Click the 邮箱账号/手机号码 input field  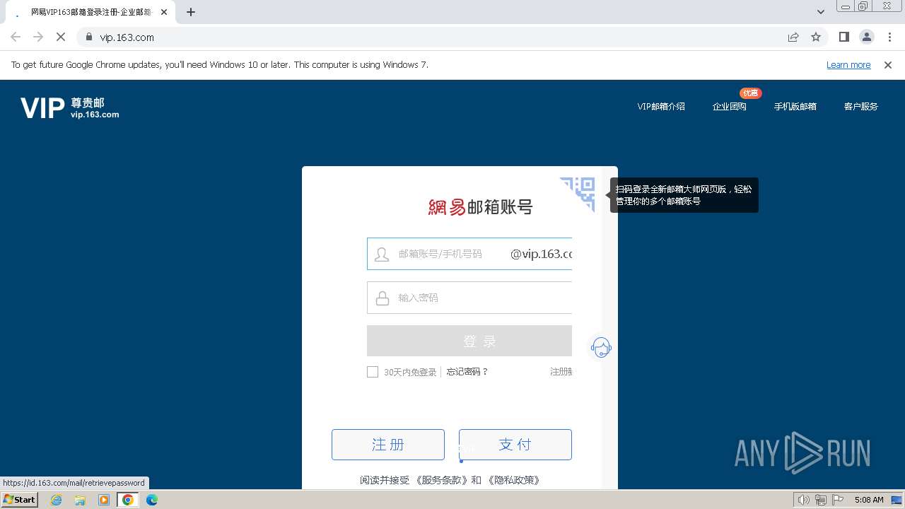coord(469,254)
